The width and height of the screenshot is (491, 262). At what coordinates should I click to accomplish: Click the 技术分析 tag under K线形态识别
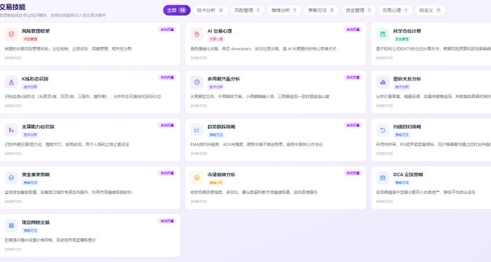30,87
